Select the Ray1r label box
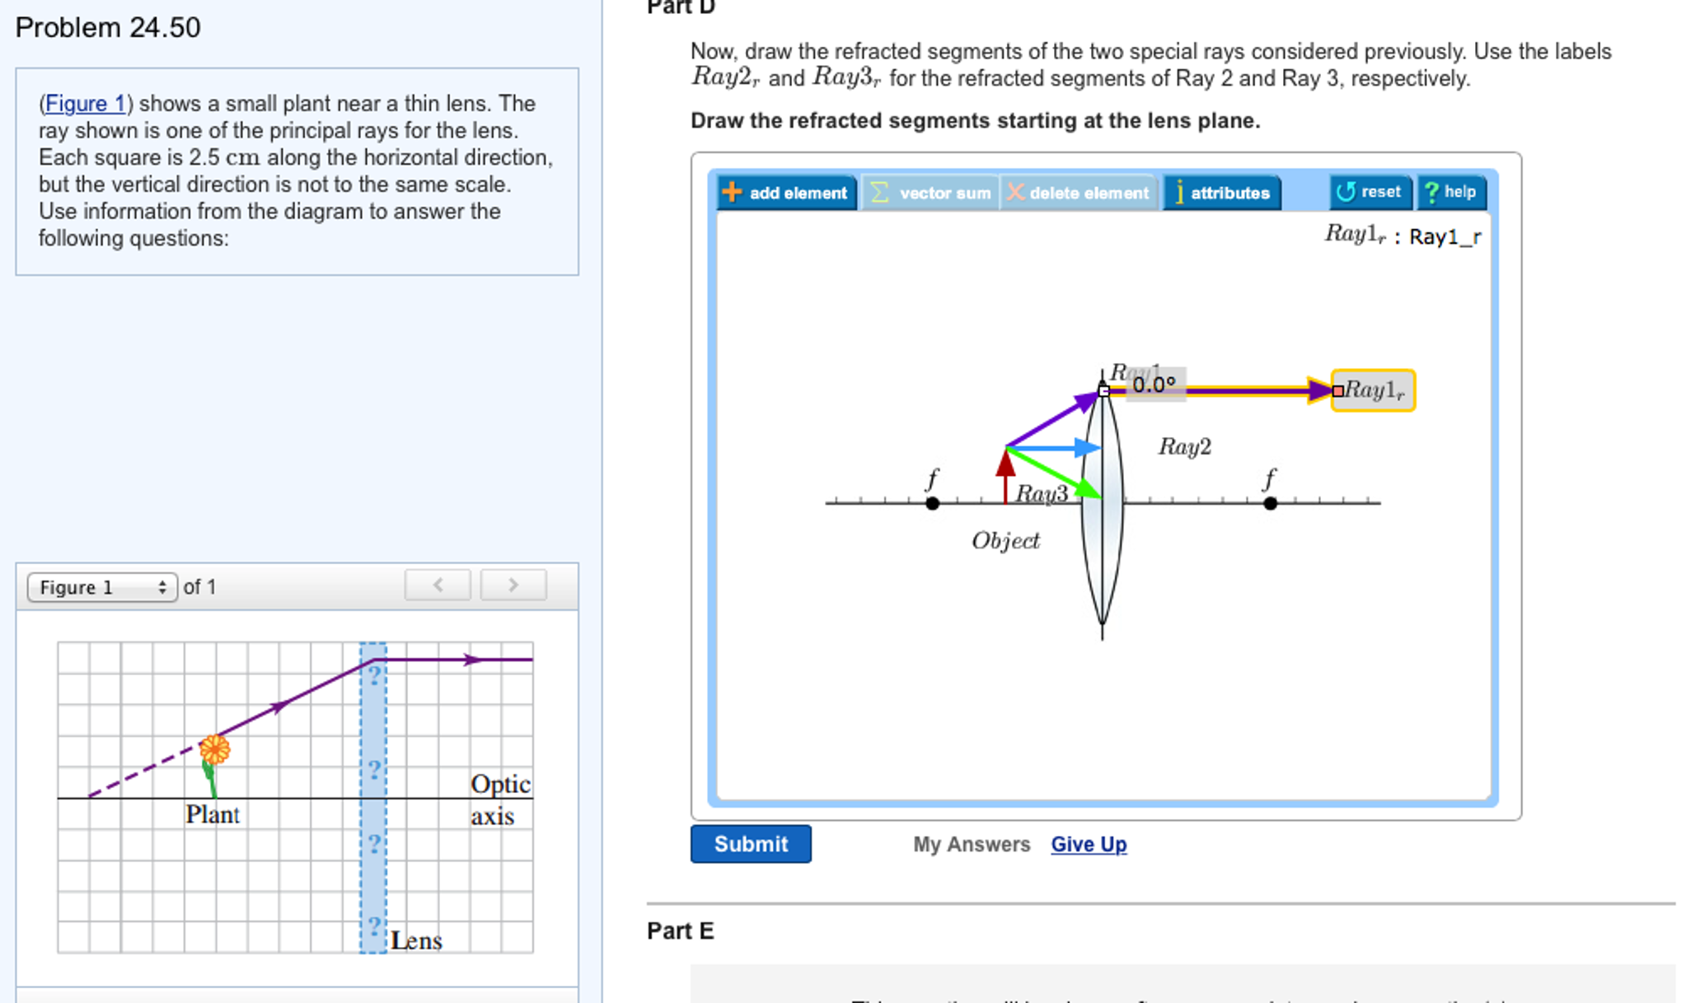1686x1003 pixels. [1375, 390]
